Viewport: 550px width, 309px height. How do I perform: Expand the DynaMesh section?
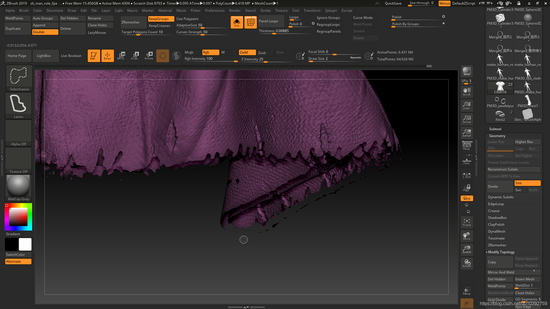[496, 231]
